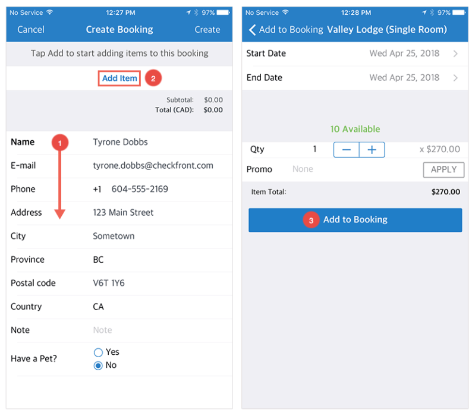Screen dimensions: 475x416
Task: Increase quantity with the plus button
Action: (x=372, y=150)
